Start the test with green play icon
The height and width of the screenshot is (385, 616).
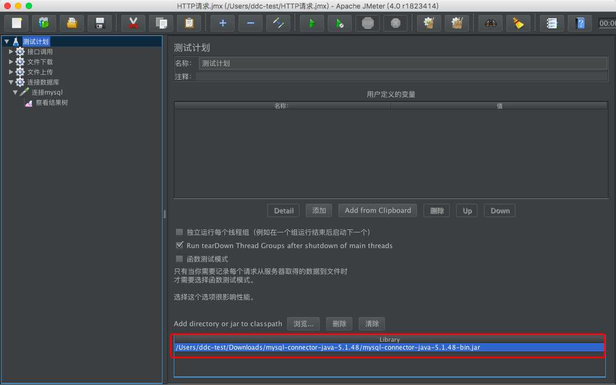coord(312,23)
